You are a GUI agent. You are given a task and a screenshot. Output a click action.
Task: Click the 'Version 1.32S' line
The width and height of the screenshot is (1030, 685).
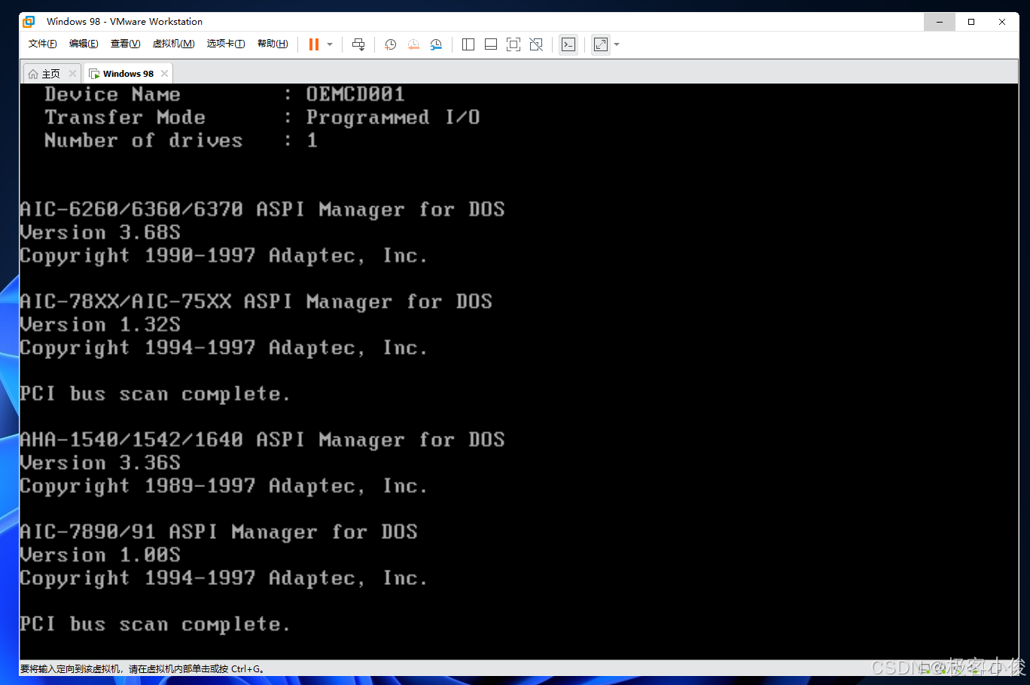click(100, 324)
